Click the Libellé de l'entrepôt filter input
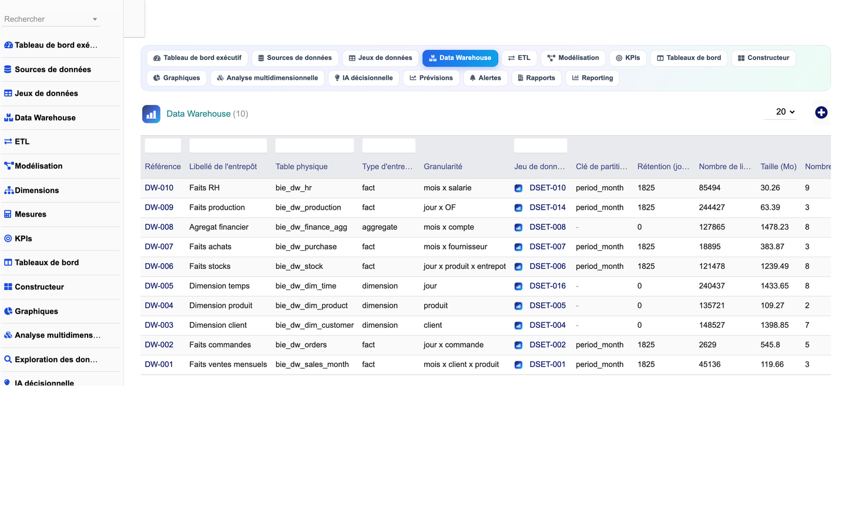 228,146
